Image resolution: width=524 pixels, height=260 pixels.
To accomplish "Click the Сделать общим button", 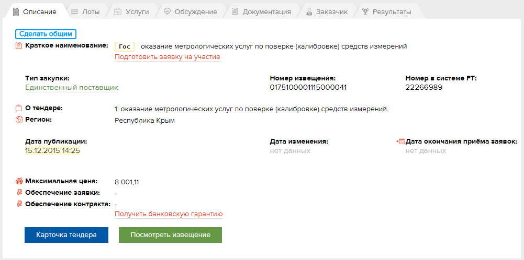I will 46,34.
